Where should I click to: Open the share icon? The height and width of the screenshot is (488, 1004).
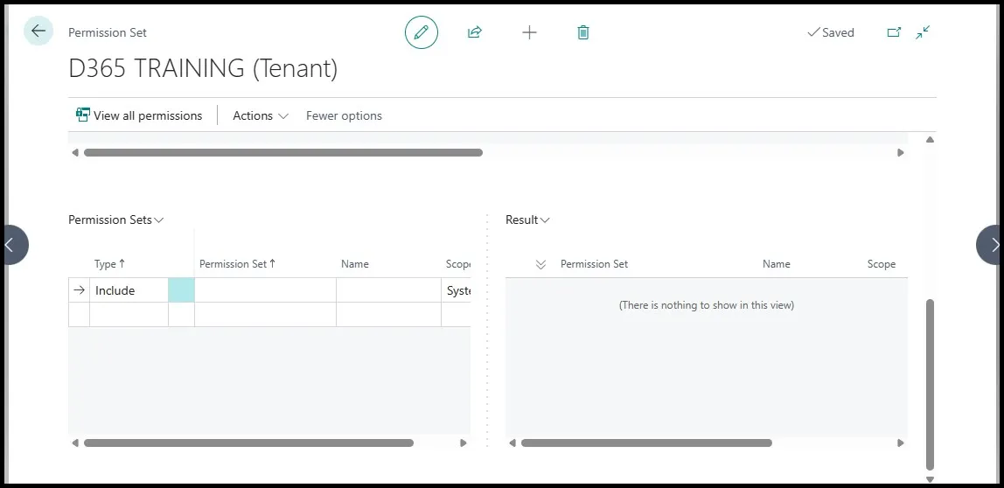coord(475,32)
